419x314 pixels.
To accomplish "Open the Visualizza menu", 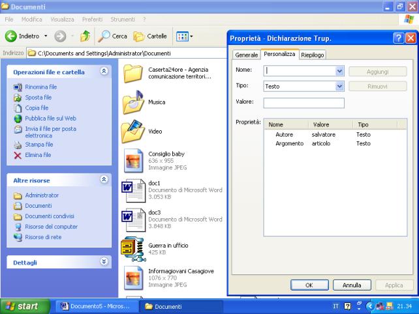I will click(x=62, y=20).
